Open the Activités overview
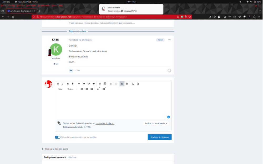Screen dimensions: 263x164 6,2
